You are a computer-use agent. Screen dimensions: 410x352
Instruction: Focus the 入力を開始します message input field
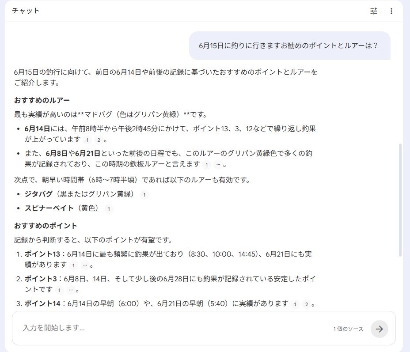click(172, 328)
